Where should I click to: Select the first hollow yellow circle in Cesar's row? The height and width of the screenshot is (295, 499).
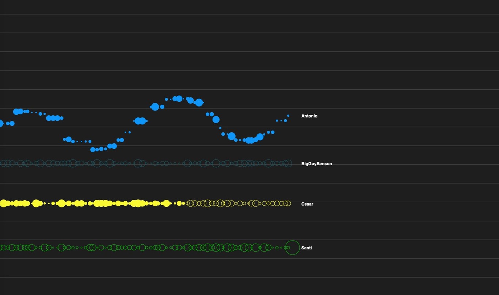point(188,203)
